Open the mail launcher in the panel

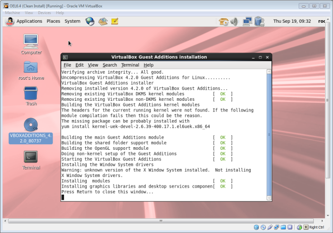103,21
